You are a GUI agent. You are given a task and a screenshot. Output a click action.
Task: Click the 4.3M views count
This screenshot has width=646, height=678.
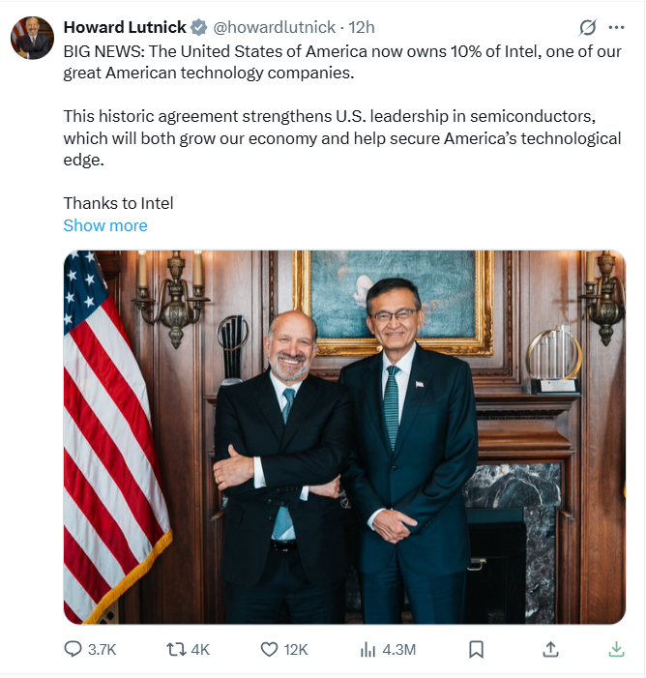[398, 649]
